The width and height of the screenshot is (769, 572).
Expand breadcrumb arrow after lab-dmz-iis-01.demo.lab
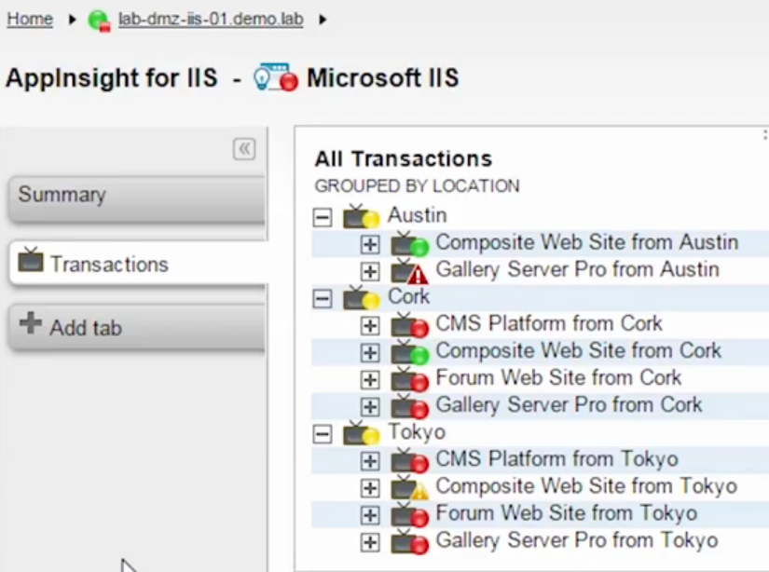tap(323, 20)
